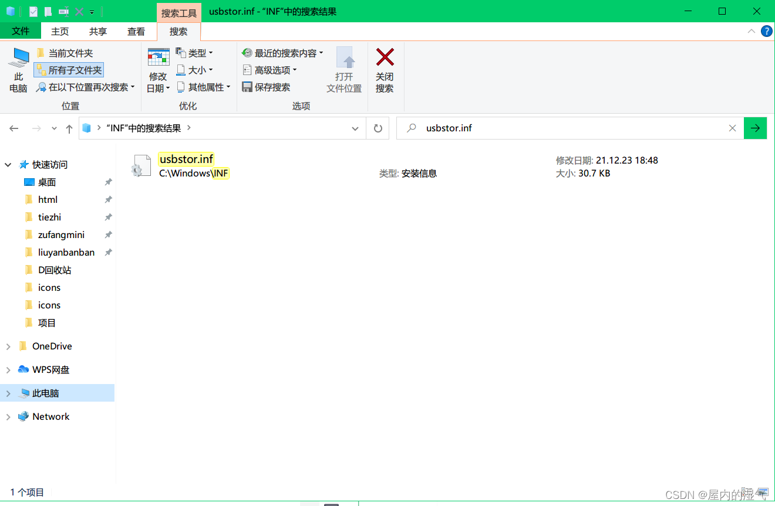The height and width of the screenshot is (506, 775).
Task: Clear the search box with the X
Action: [x=732, y=128]
